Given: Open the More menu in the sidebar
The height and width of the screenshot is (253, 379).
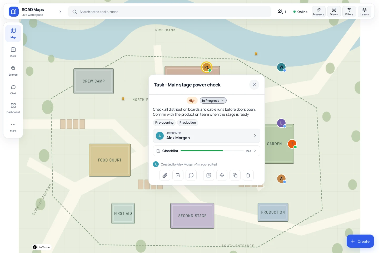Looking at the screenshot, I should click(x=13, y=127).
